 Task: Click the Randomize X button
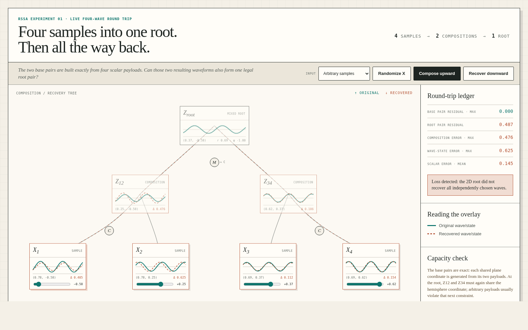point(392,74)
